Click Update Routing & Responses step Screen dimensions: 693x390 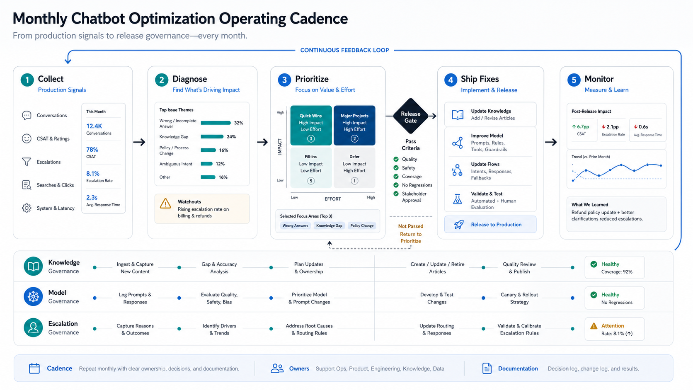click(436, 329)
